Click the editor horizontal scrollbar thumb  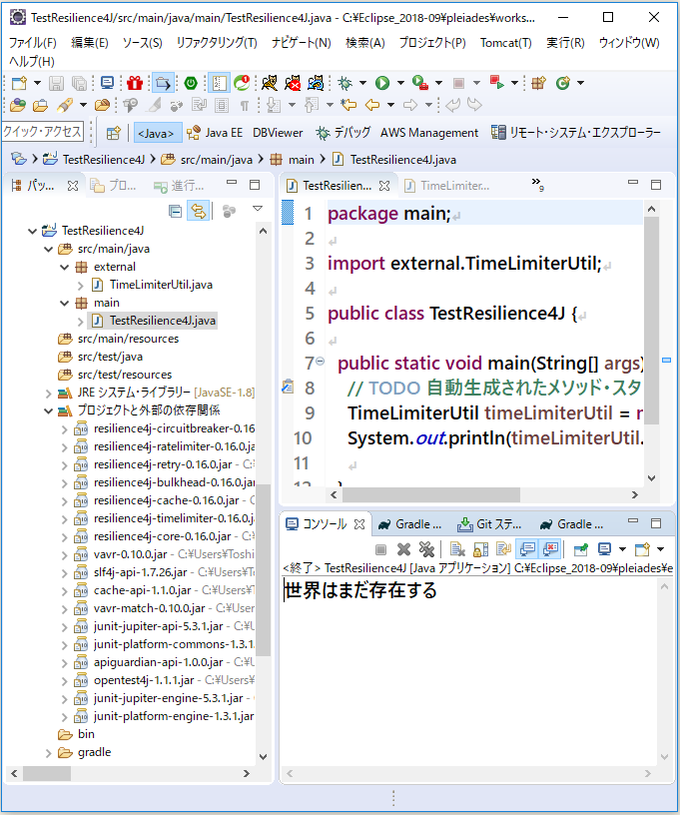coord(430,494)
